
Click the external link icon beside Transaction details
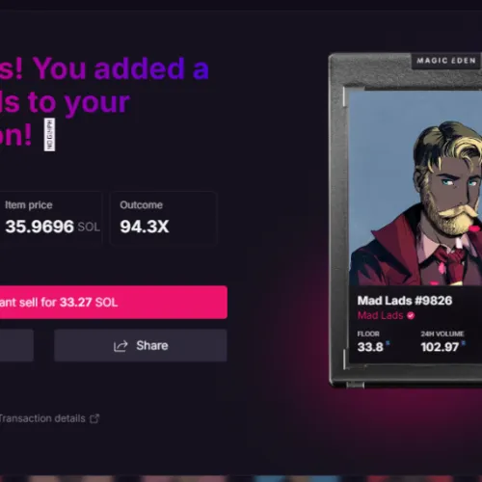pos(94,418)
